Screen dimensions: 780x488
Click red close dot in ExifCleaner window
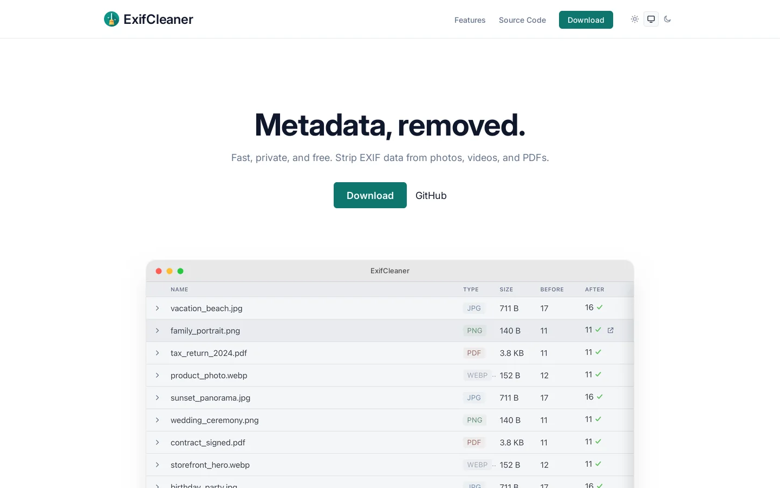click(159, 271)
